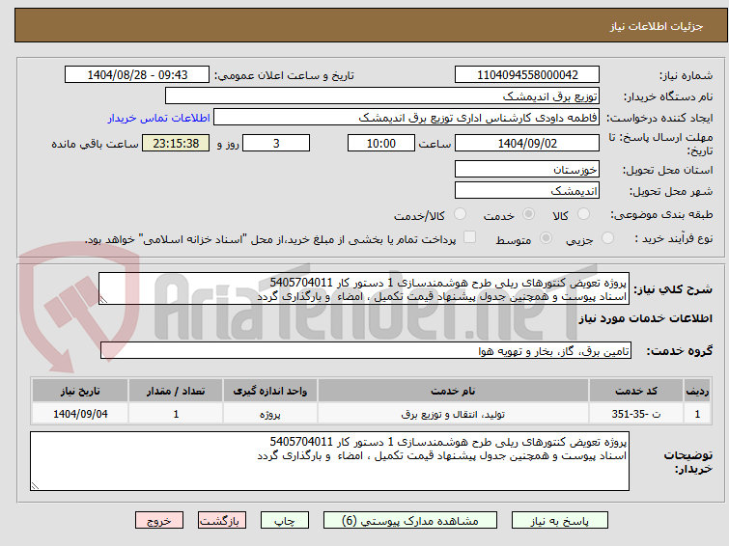Screen dimensions: 729x546
Task: Click the date cell 1404/09/04
Action: [x=80, y=414]
